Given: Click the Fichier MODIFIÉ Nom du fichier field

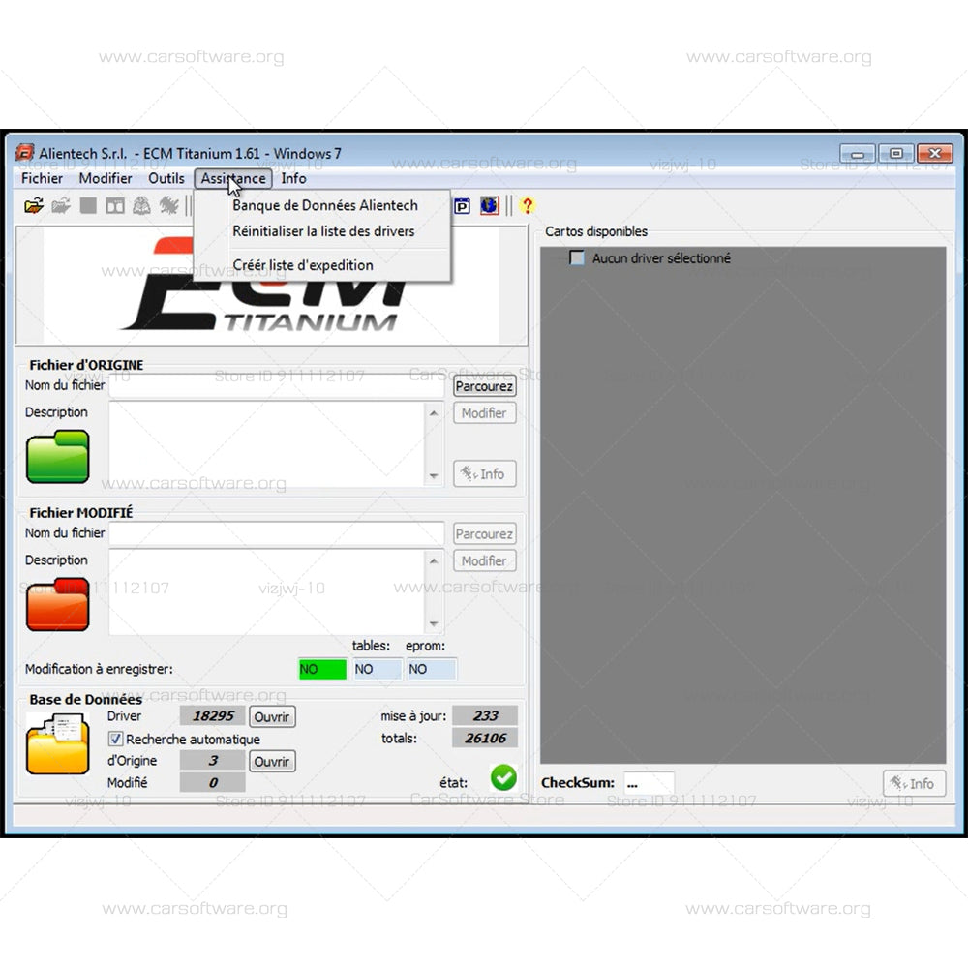Looking at the screenshot, I should [x=277, y=533].
